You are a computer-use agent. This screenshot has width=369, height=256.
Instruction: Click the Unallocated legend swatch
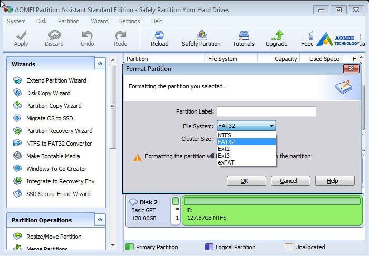point(288,247)
